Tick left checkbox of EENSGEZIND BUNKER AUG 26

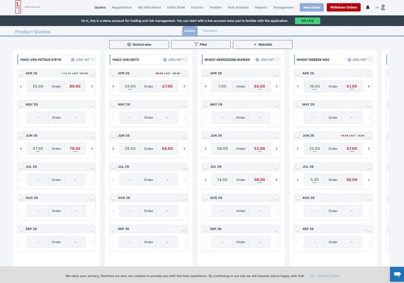[205, 198]
